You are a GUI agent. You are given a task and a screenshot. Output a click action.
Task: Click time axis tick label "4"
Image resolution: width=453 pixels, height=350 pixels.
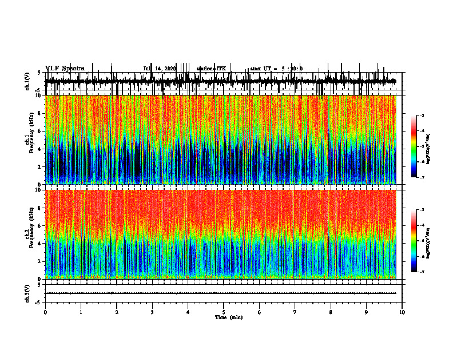(188, 312)
